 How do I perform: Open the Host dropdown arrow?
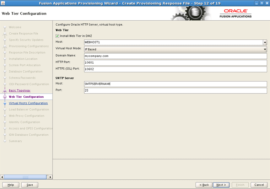[265, 42]
